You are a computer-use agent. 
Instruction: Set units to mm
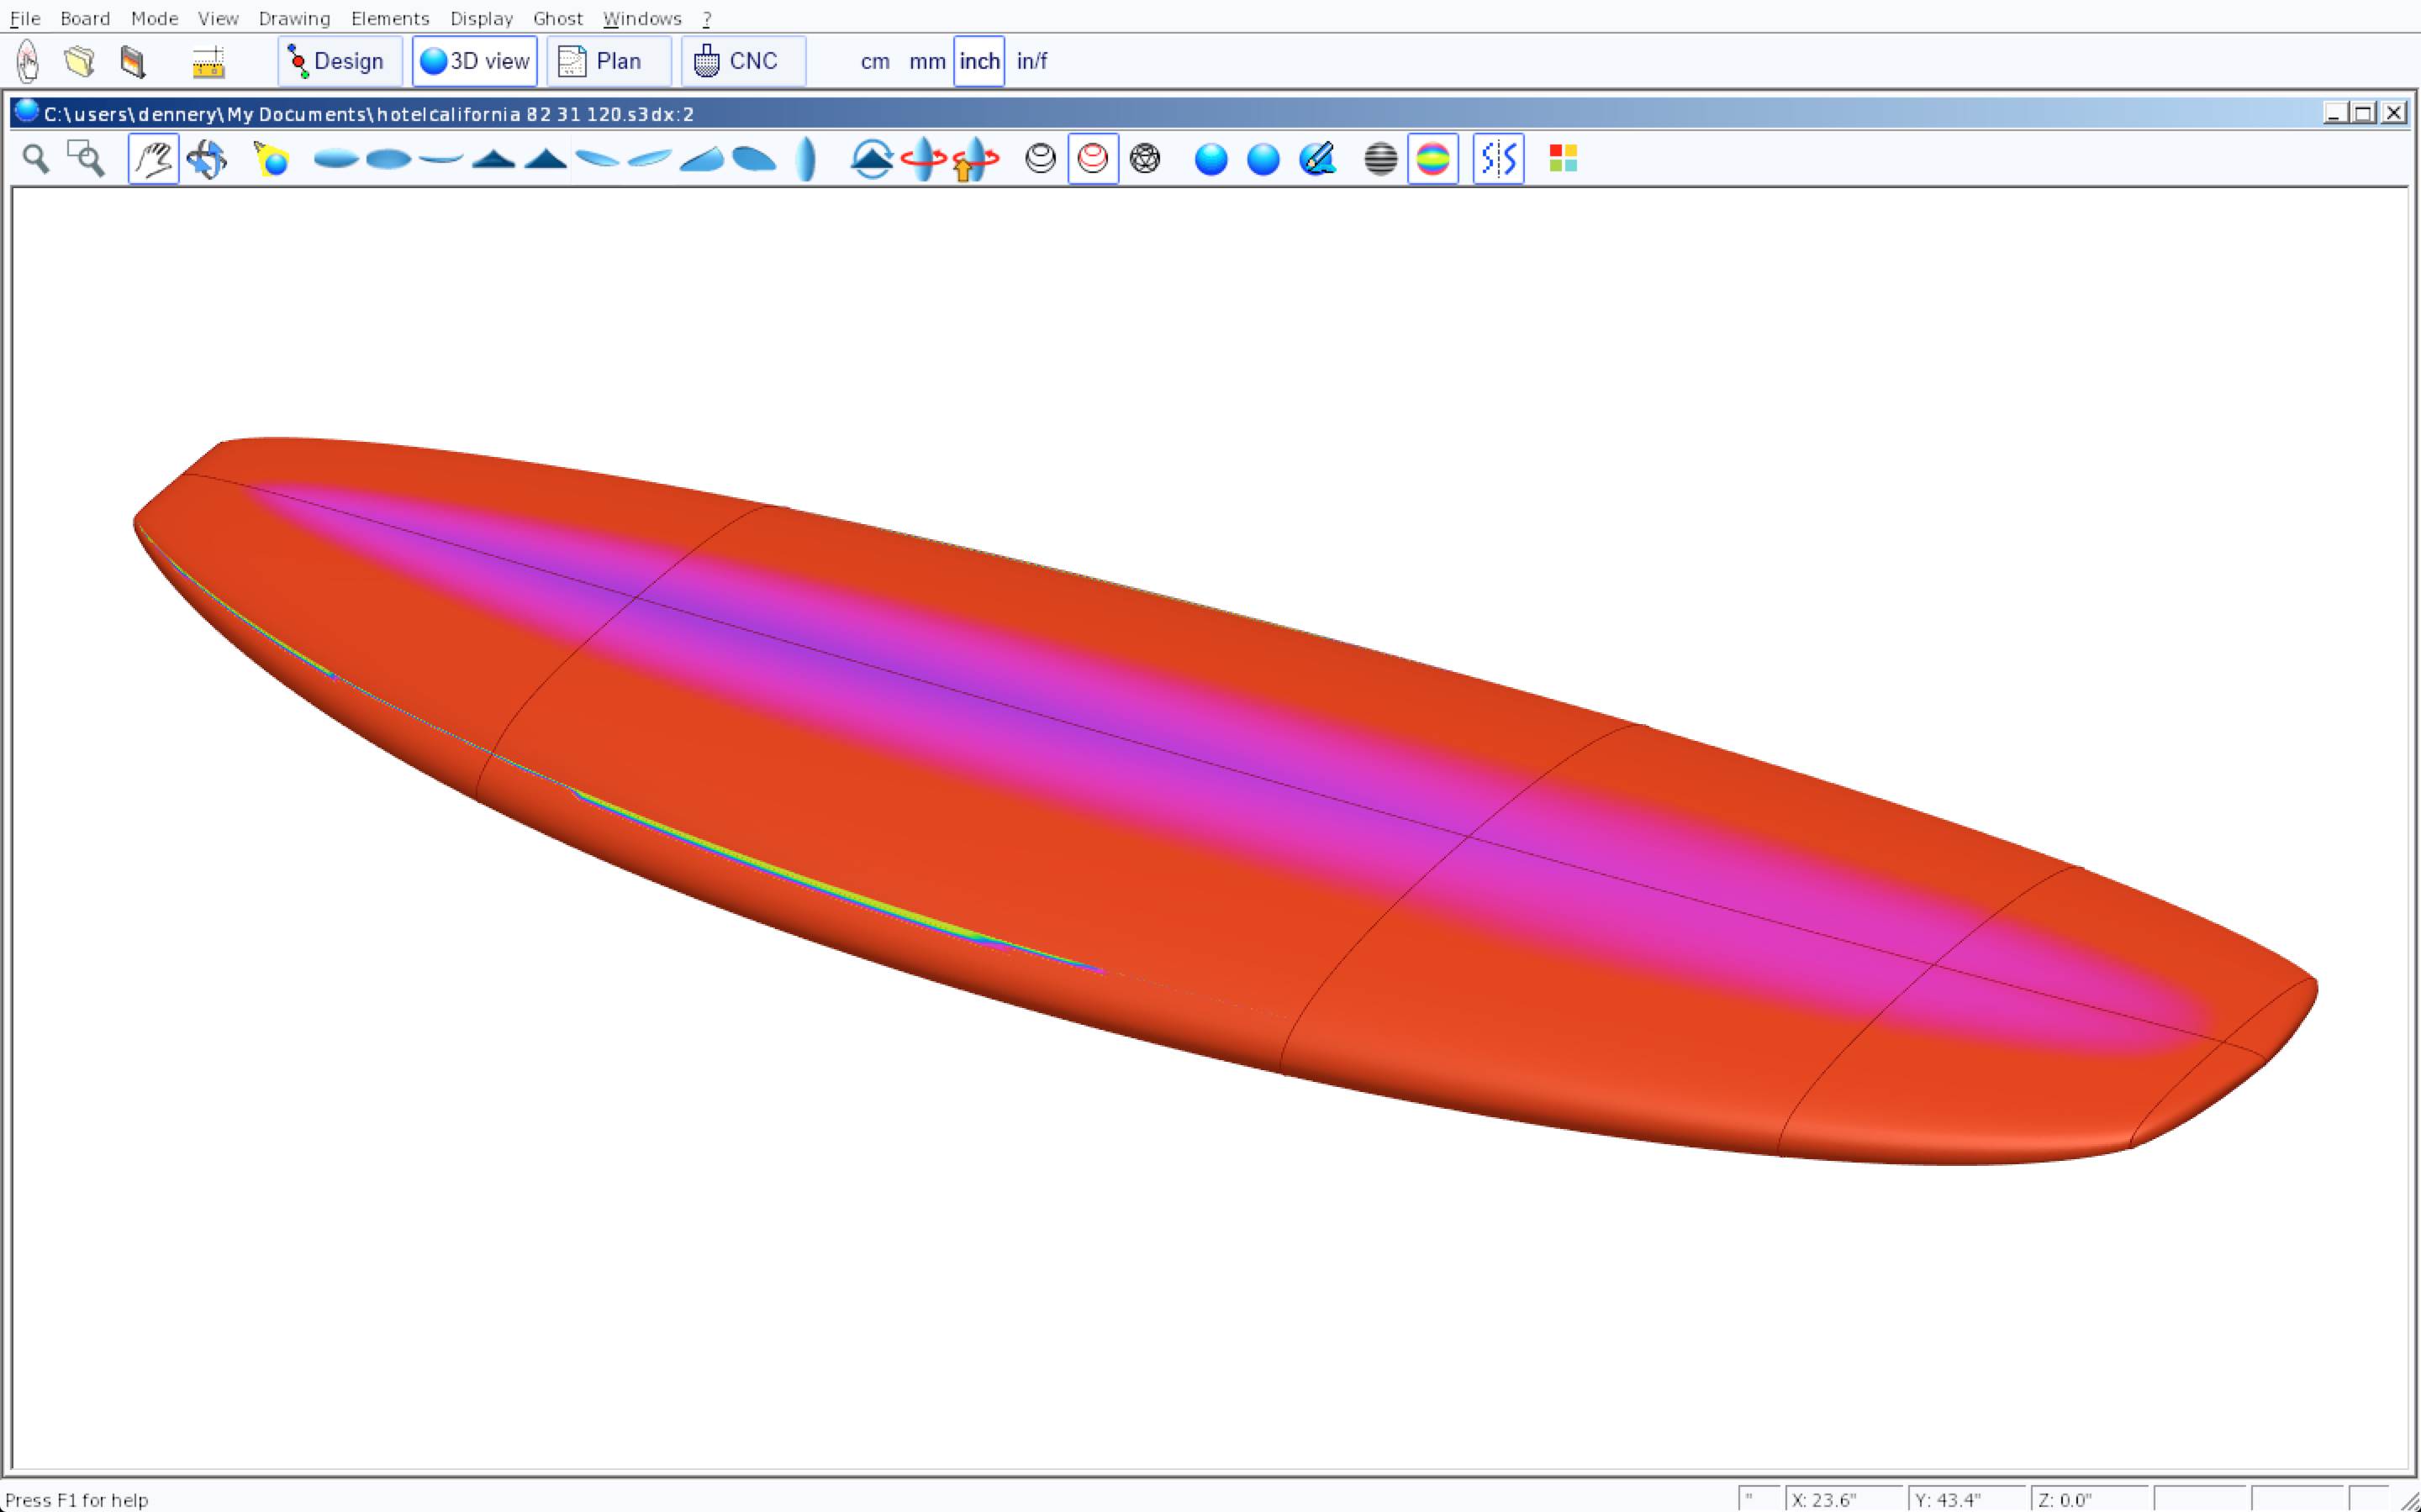(x=926, y=62)
